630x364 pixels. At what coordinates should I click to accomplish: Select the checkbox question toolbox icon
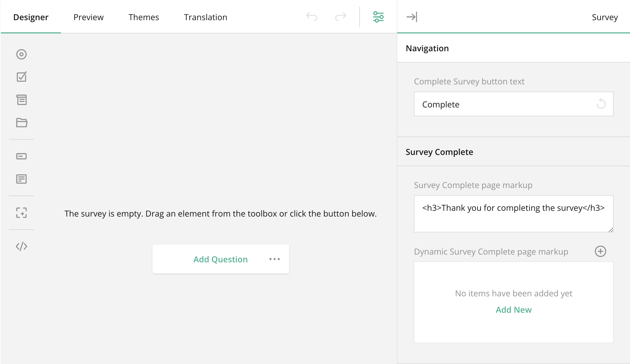coord(21,77)
